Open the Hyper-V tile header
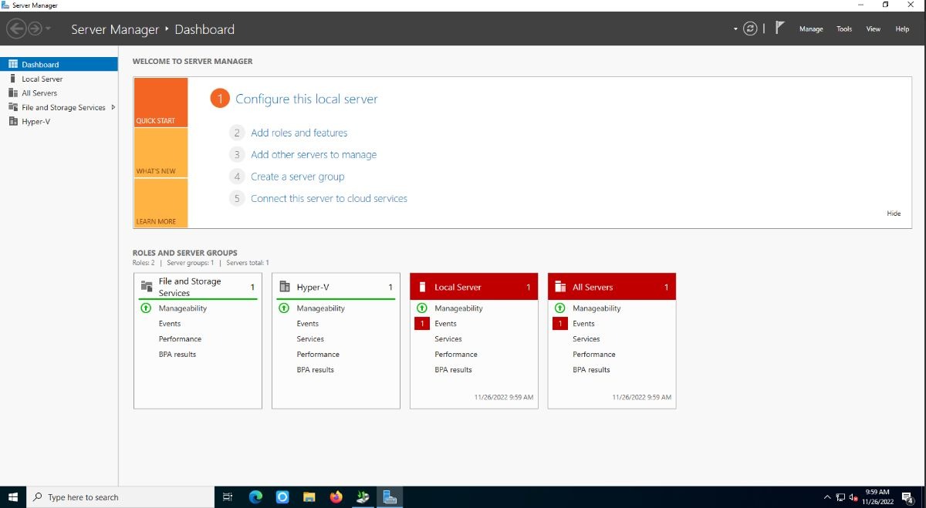Screen dimensions: 926x508 tap(336, 287)
